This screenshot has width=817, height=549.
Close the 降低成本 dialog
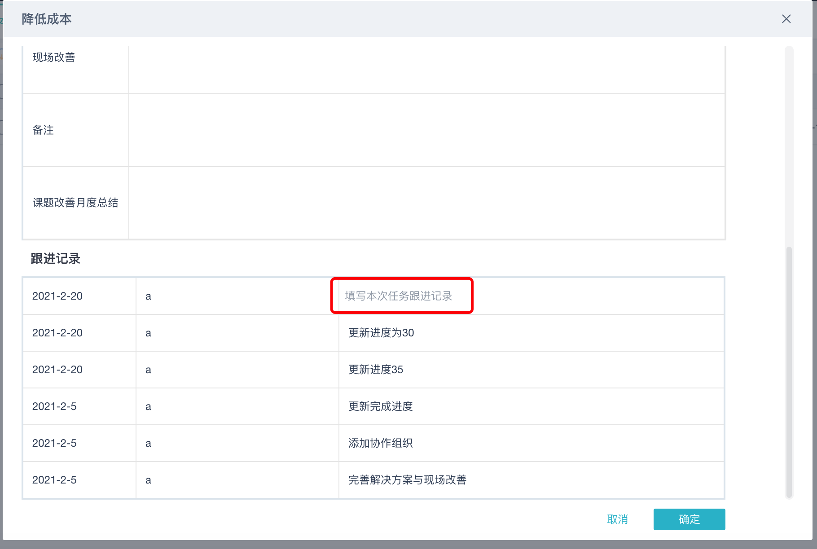[786, 19]
